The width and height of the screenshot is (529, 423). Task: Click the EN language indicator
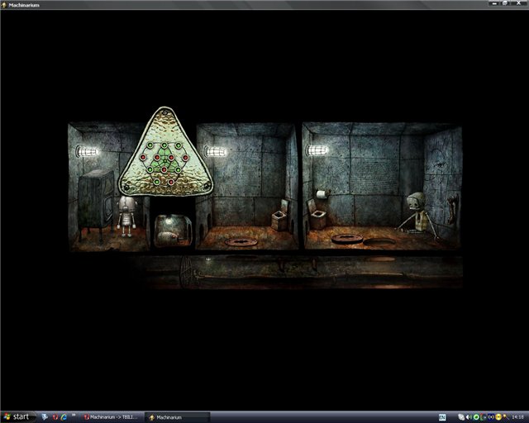pyautogui.click(x=442, y=417)
